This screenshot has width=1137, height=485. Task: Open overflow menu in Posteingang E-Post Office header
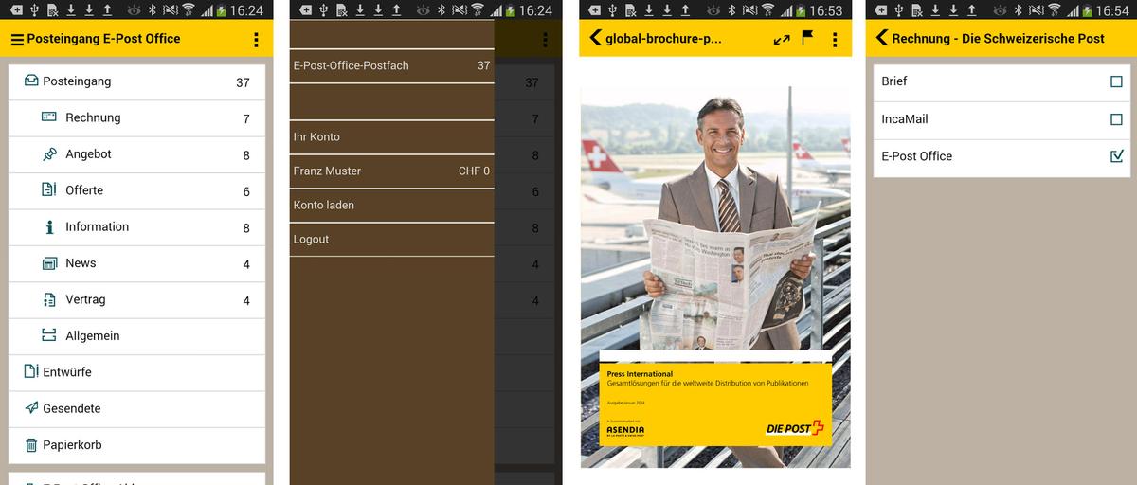(256, 40)
